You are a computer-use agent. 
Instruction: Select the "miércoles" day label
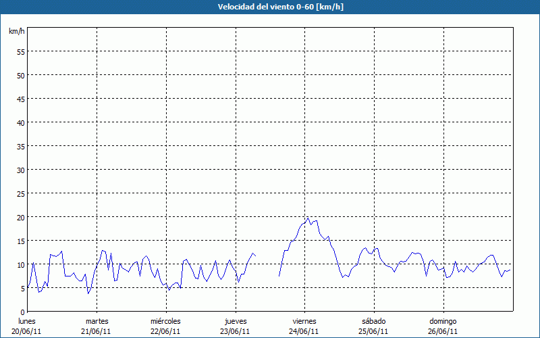point(165,321)
